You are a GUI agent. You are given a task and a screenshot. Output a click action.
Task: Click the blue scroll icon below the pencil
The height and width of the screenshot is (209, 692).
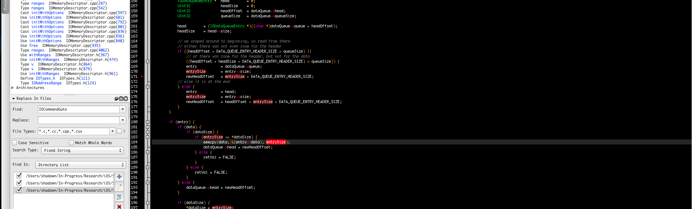119,197
